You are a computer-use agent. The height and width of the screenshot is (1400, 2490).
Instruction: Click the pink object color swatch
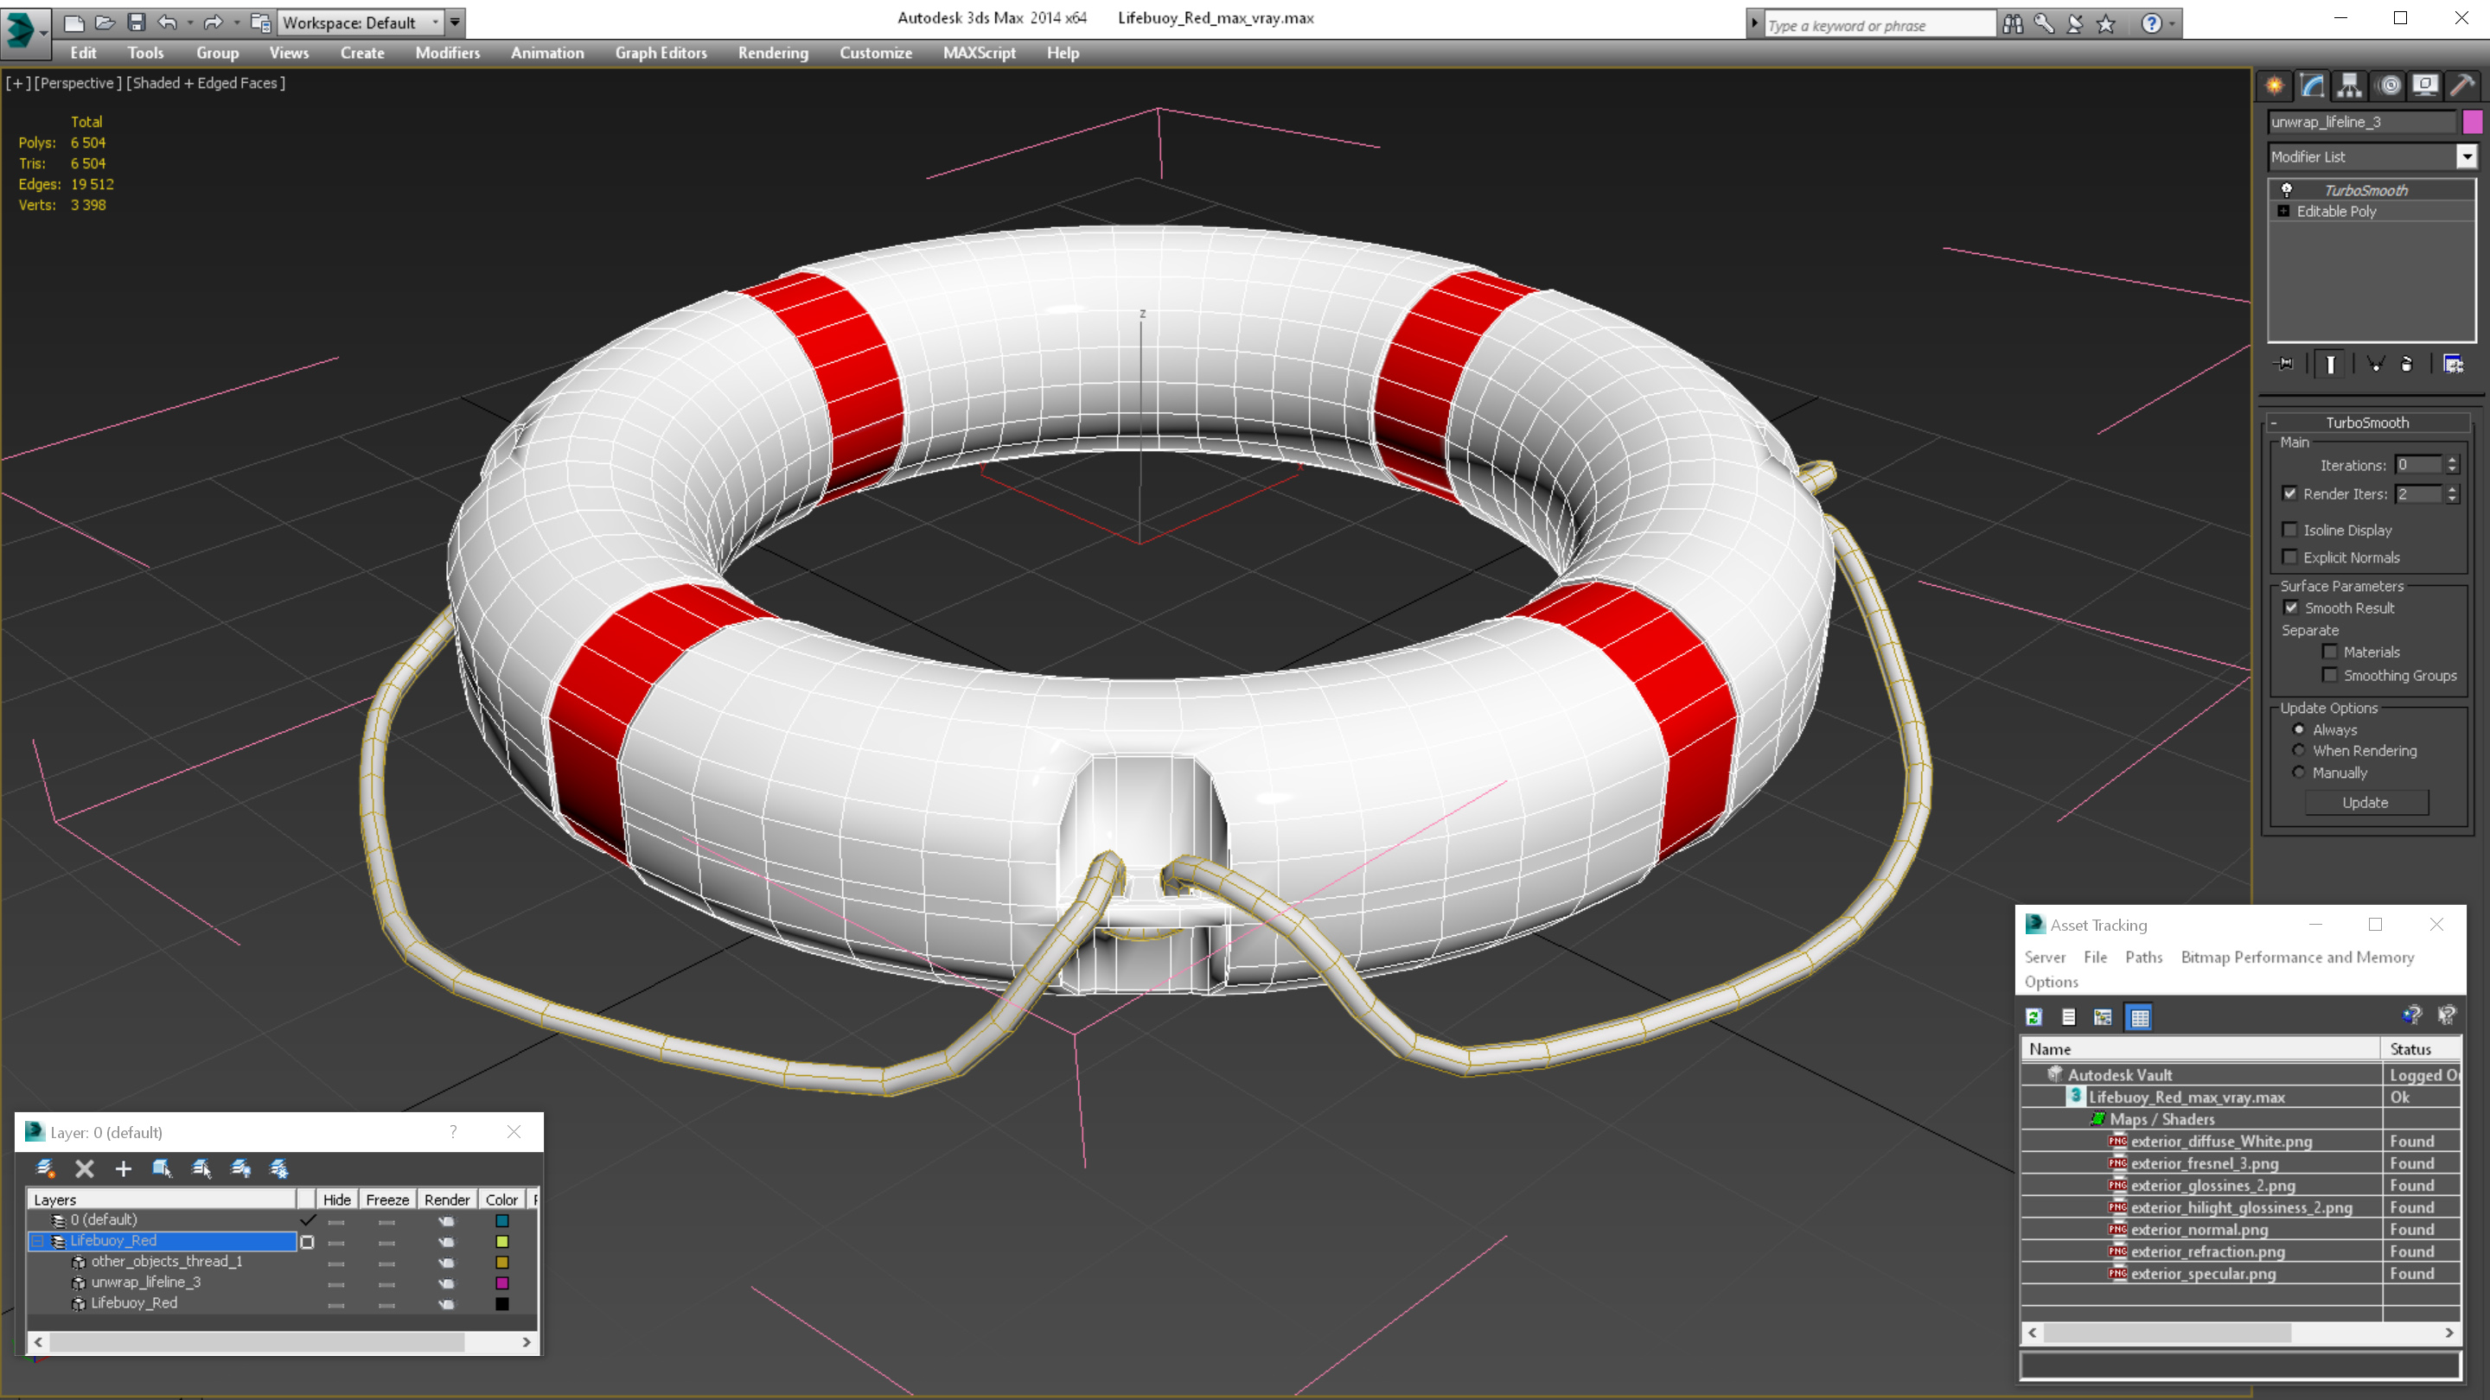[x=2473, y=122]
